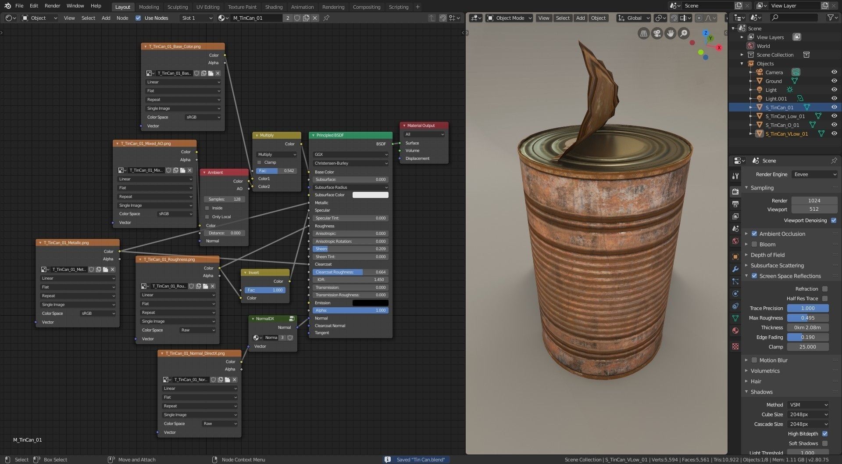
Task: Open the View Layer properties tab
Action: tap(735, 216)
